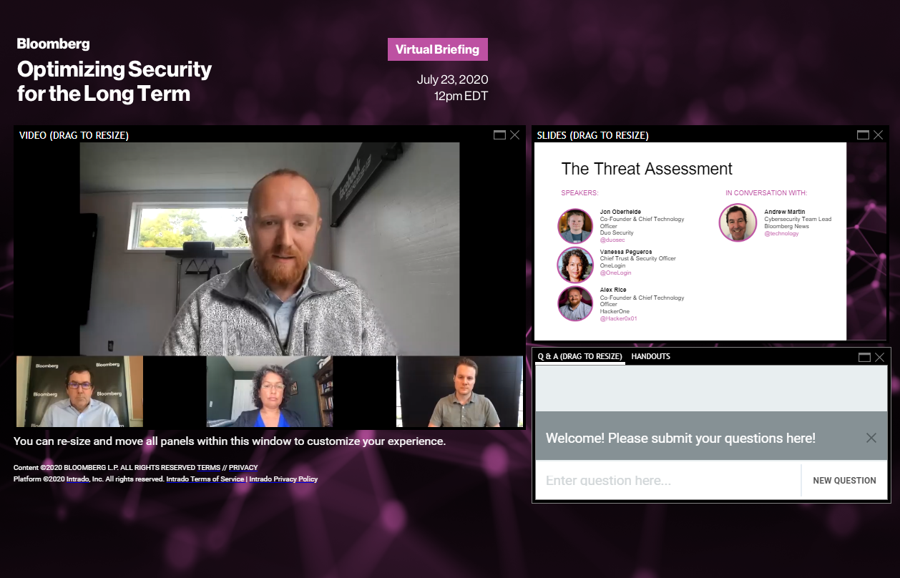The image size is (900, 578).
Task: Click the Virtual Briefing badge
Action: 438,49
